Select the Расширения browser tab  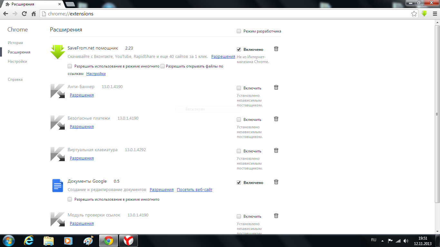(33, 4)
